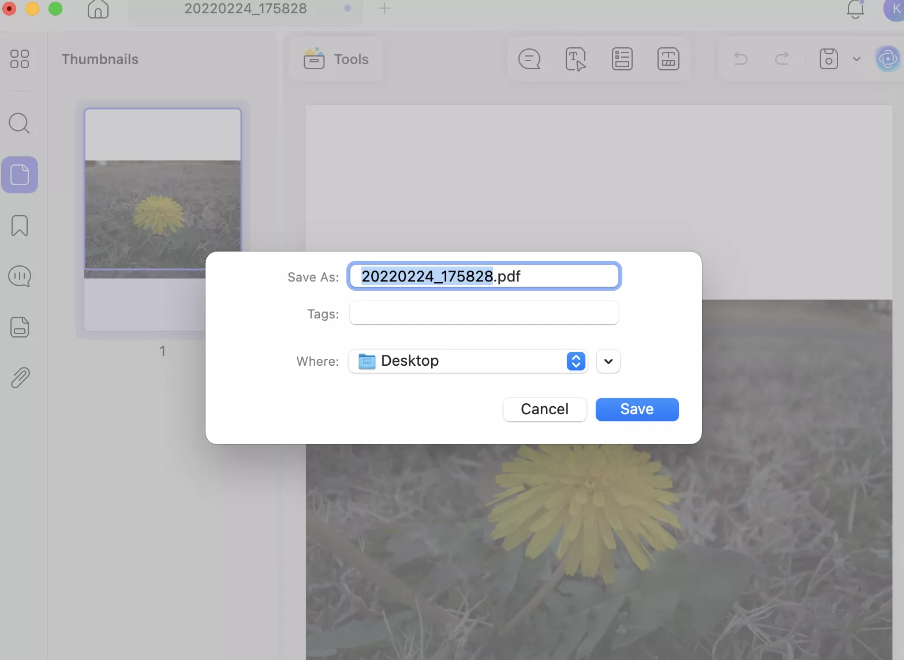Open the search panel magnifier icon
This screenshot has width=904, height=660.
click(20, 123)
